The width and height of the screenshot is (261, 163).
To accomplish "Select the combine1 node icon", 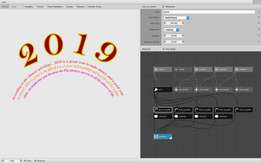I will click(156, 137).
